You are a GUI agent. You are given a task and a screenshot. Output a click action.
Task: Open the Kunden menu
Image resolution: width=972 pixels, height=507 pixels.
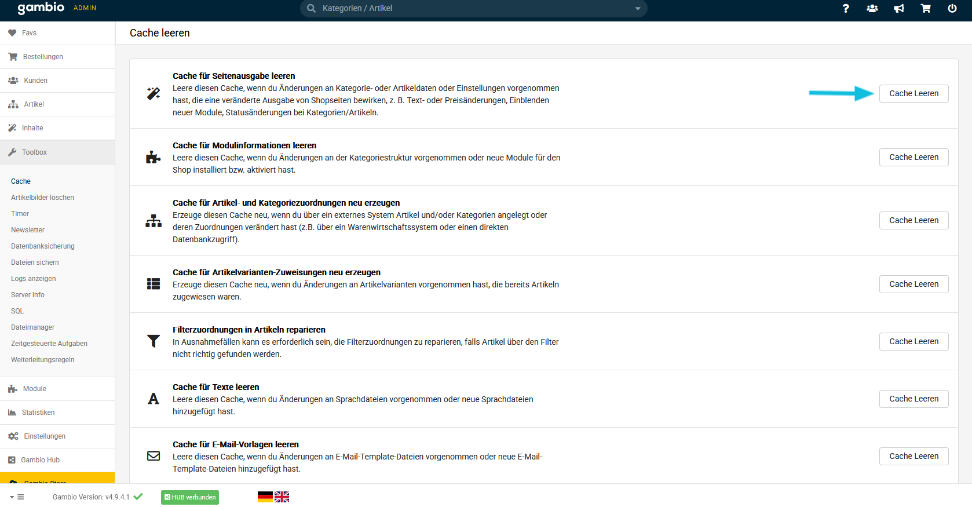point(57,81)
